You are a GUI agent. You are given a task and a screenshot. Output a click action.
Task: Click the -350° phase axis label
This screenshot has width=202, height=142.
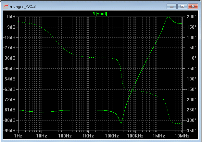191,131
